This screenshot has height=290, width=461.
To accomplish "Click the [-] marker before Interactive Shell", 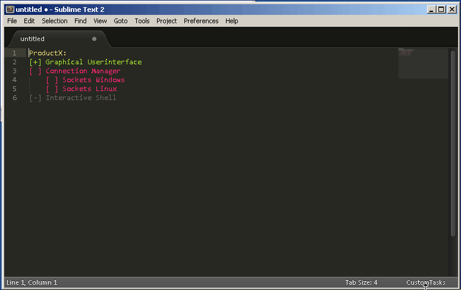I will (x=35, y=98).
